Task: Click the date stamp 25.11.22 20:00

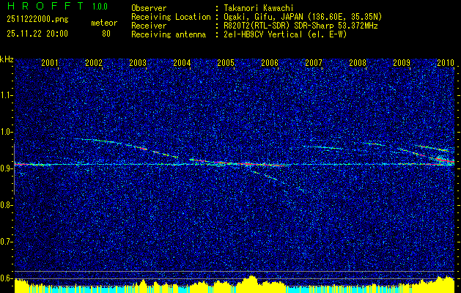Action: click(37, 34)
